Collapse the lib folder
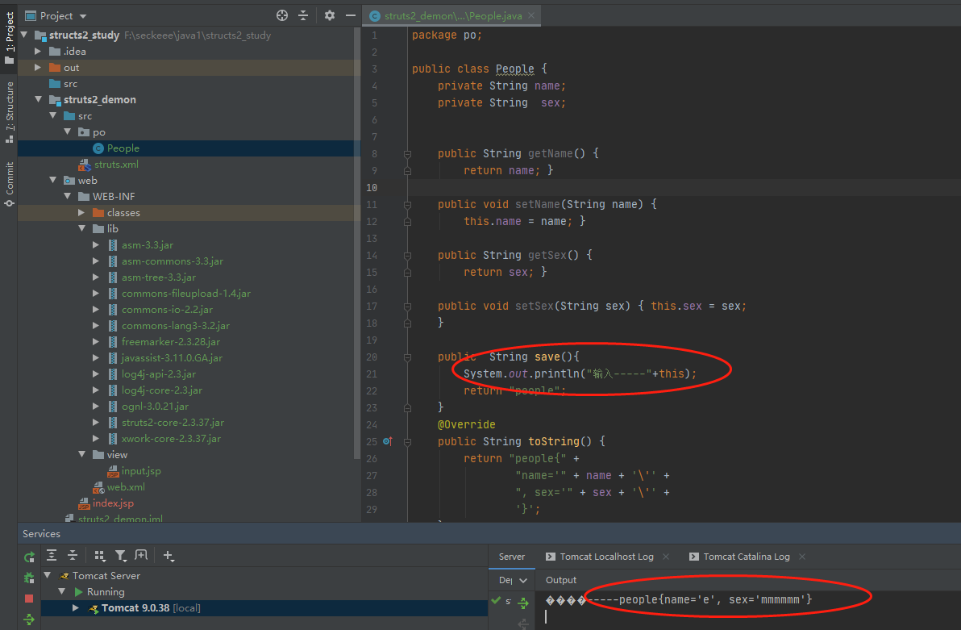The image size is (961, 630). (x=82, y=228)
